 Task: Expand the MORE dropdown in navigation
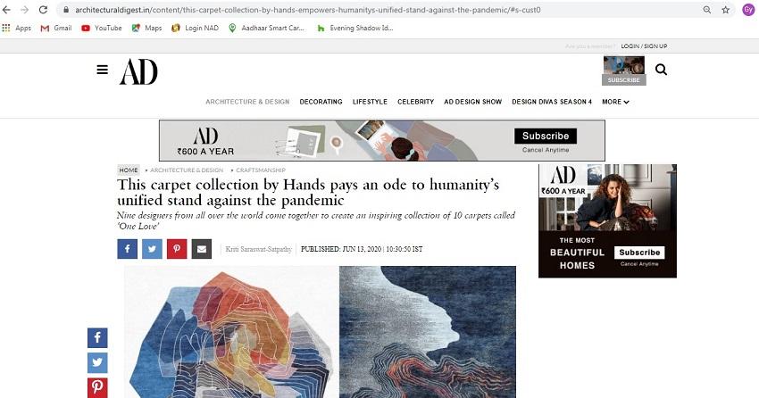pyautogui.click(x=615, y=102)
